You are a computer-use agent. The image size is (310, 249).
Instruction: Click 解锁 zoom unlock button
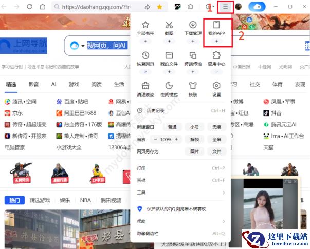(x=194, y=140)
